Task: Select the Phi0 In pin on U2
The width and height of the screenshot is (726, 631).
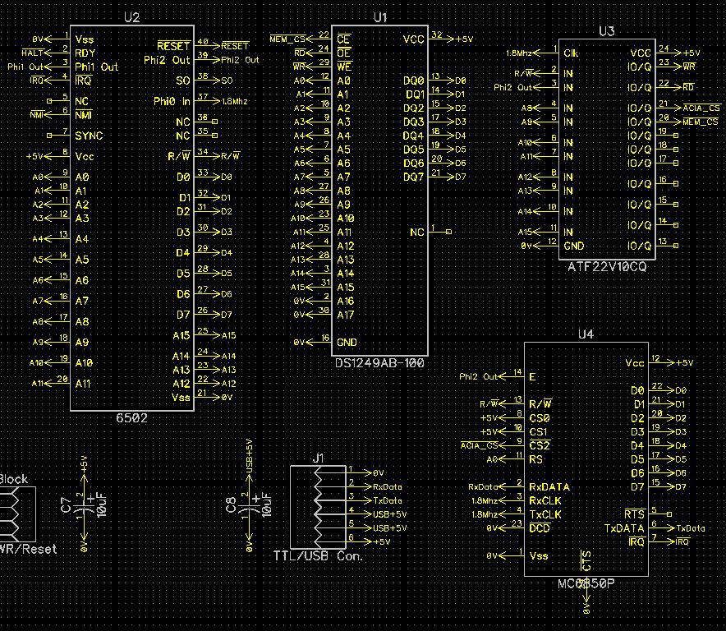Action: click(x=171, y=101)
